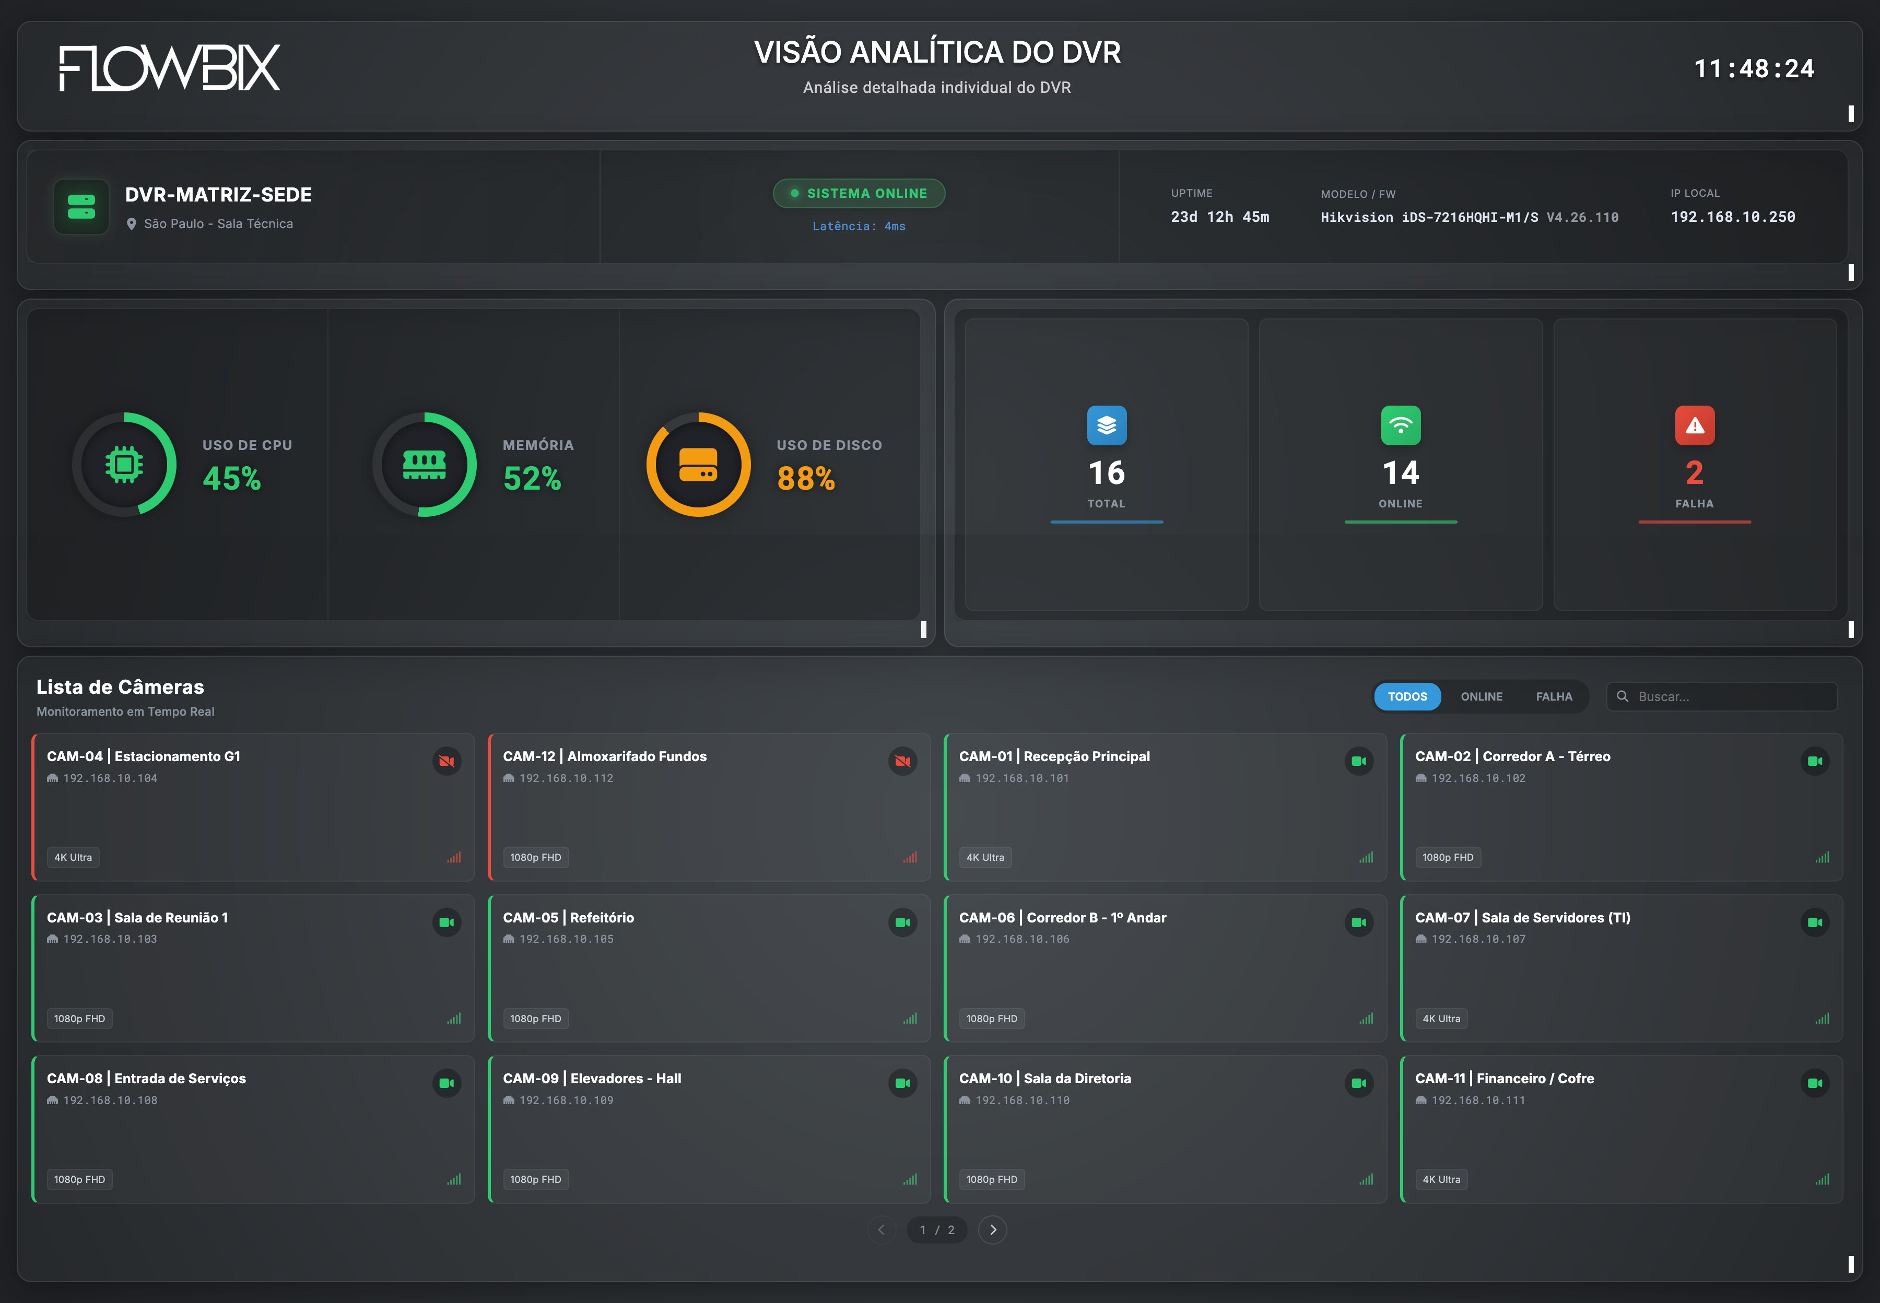Image resolution: width=1880 pixels, height=1303 pixels.
Task: Click the camera icon on CAM-09 Elevadores
Action: click(902, 1083)
